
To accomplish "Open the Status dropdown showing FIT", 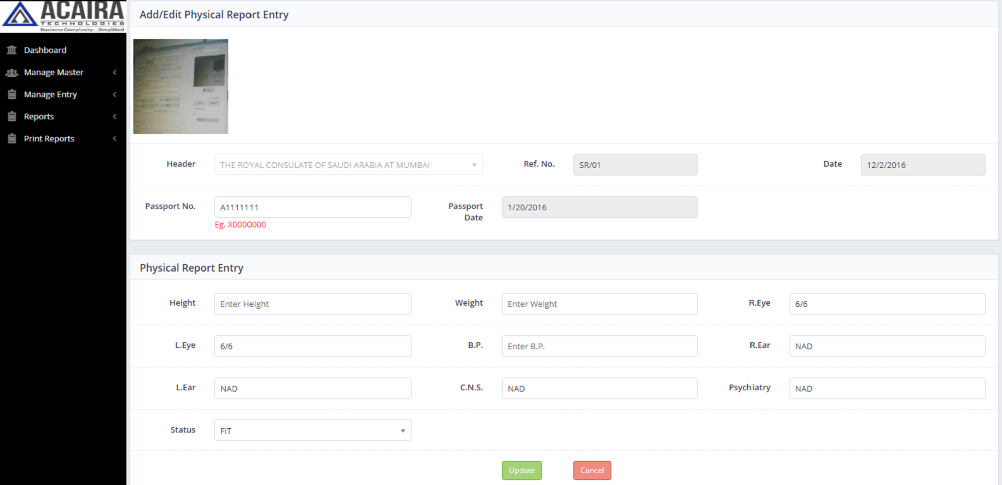I will (312, 431).
